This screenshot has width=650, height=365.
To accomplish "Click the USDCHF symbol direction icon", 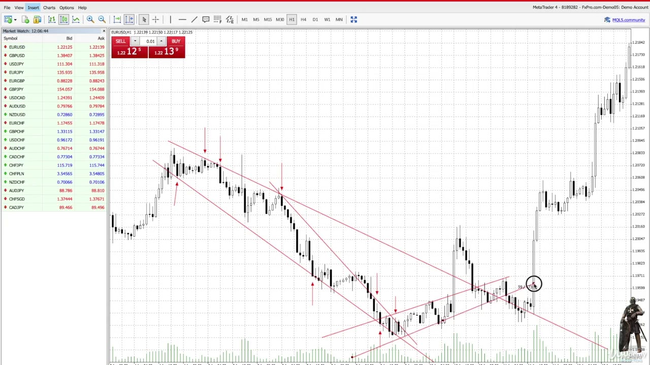I will pos(5,140).
